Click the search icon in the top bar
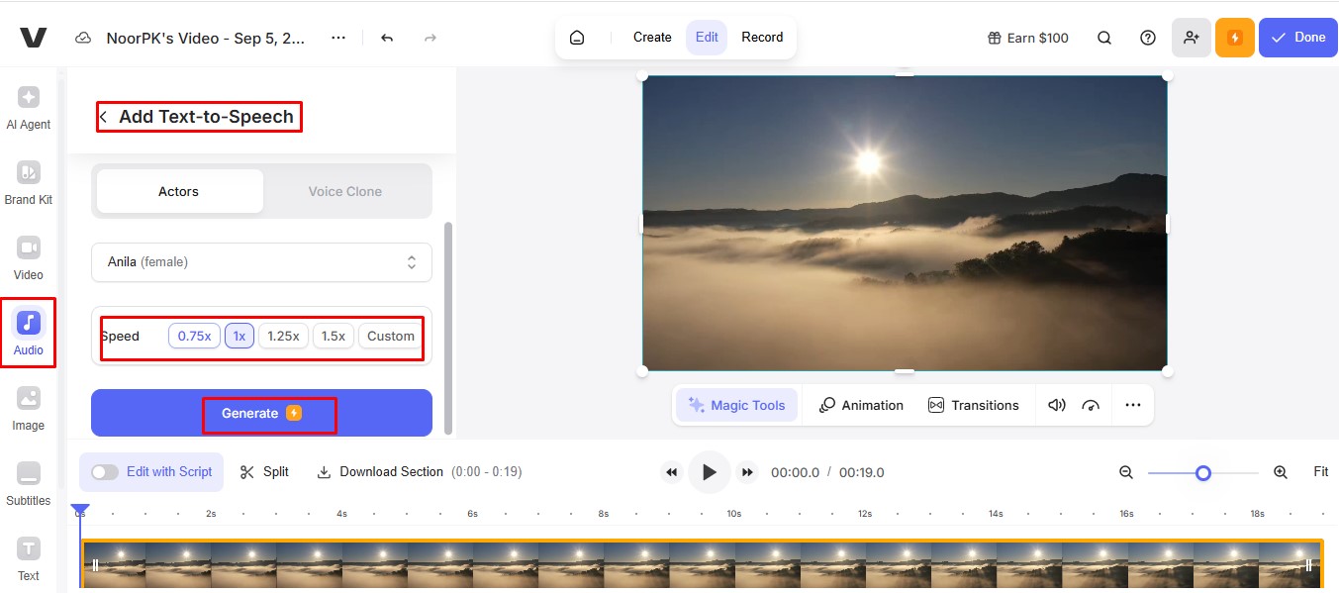Image resolution: width=1339 pixels, height=593 pixels. 1103,37
